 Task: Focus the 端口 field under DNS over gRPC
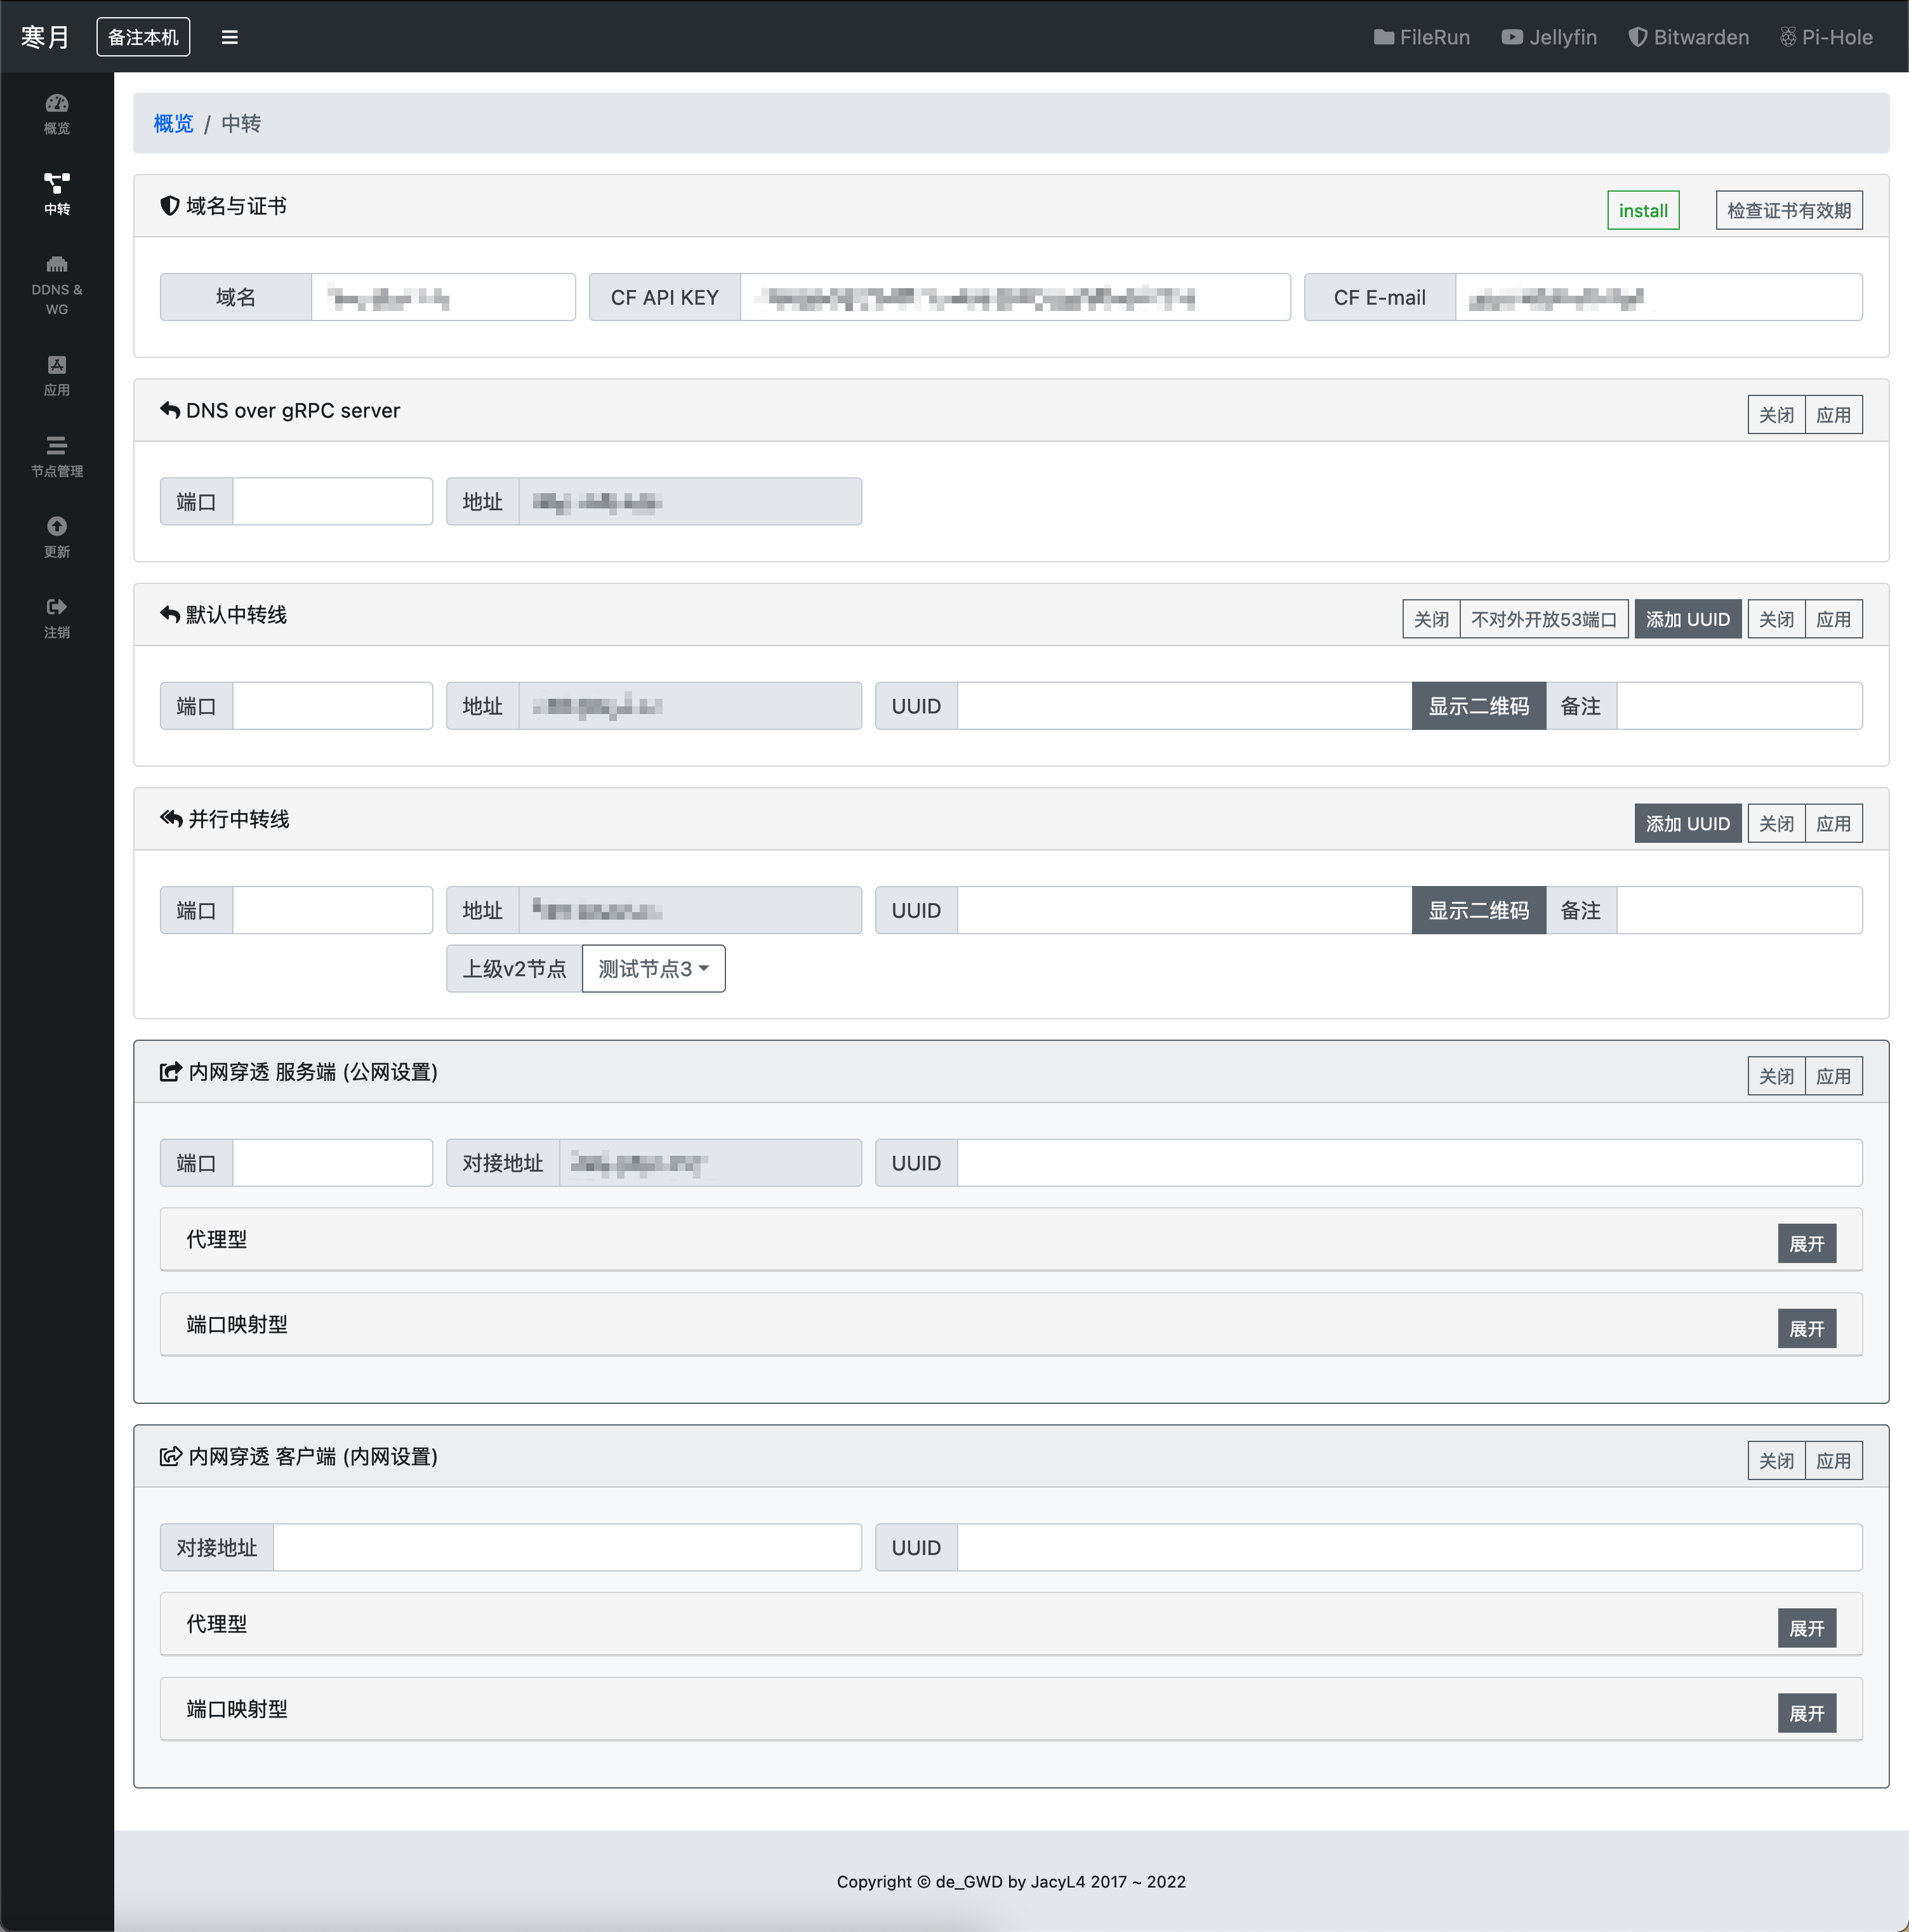coord(332,502)
